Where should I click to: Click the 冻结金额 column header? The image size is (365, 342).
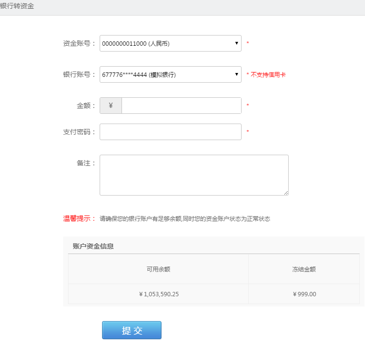point(304,269)
